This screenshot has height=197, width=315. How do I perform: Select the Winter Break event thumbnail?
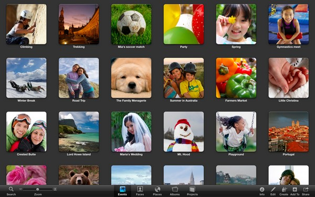(26, 78)
